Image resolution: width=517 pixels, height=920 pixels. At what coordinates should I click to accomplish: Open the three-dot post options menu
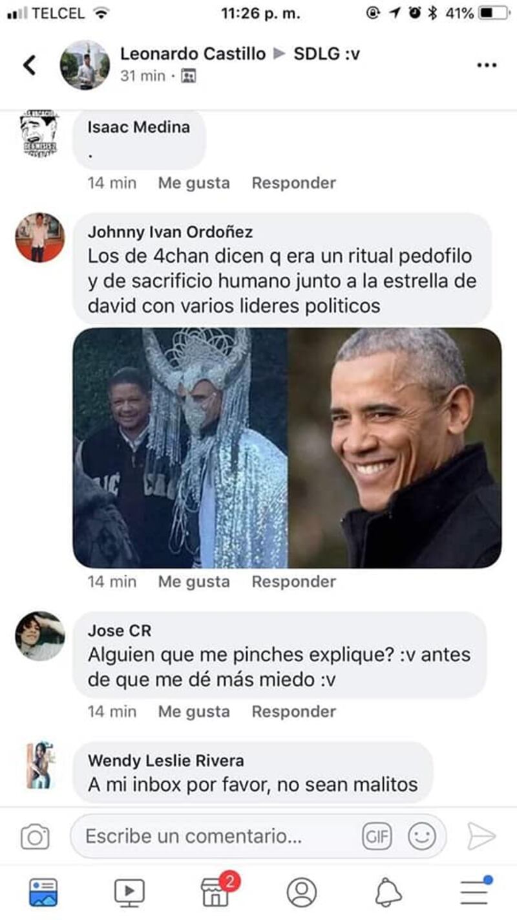pyautogui.click(x=487, y=65)
